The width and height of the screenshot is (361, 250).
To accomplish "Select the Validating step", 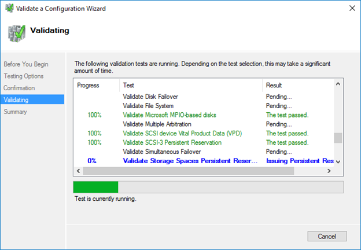I will [32, 100].
